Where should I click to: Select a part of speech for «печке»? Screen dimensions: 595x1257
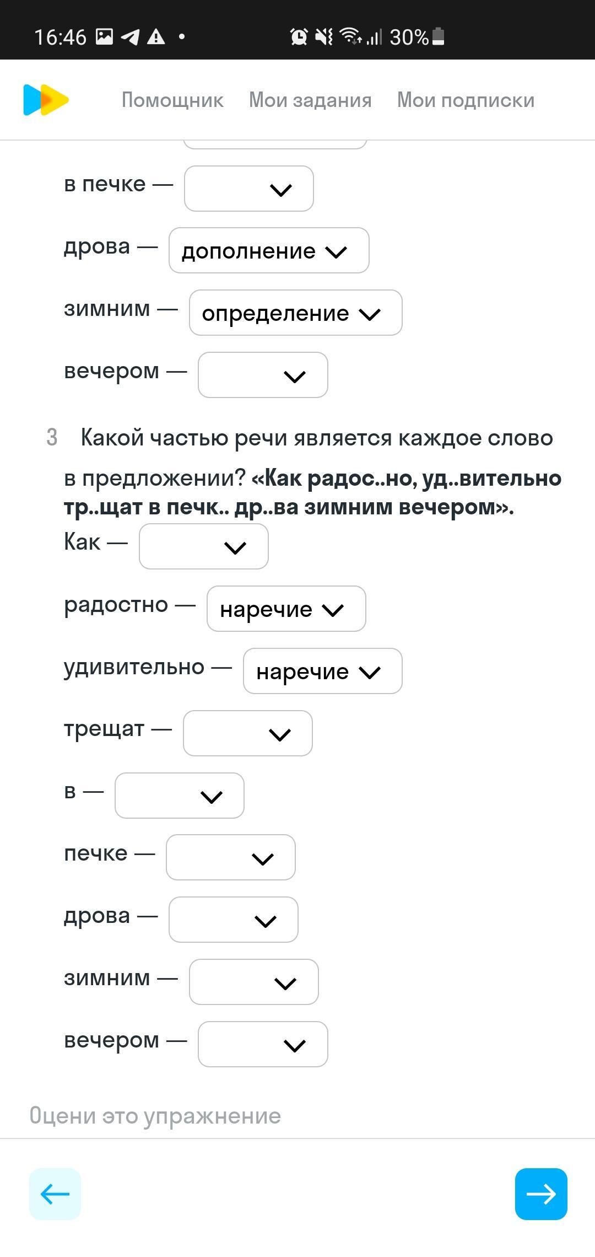pos(230,857)
